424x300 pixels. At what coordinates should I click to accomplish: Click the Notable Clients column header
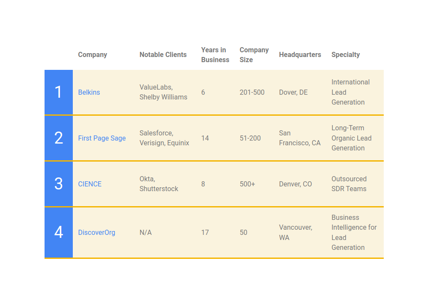pyautogui.click(x=163, y=55)
